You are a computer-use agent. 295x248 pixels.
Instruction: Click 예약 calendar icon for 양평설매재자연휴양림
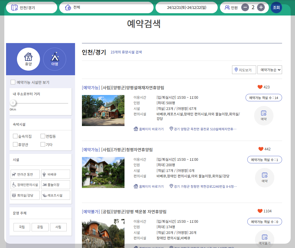(x=264, y=116)
